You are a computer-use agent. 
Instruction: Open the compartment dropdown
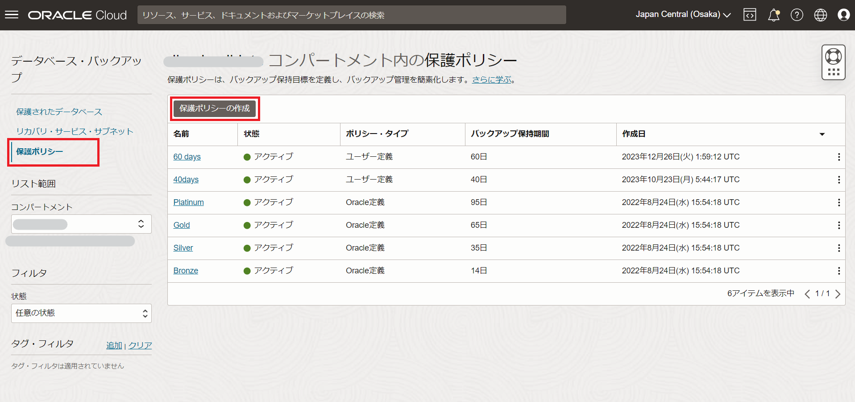[x=81, y=224]
